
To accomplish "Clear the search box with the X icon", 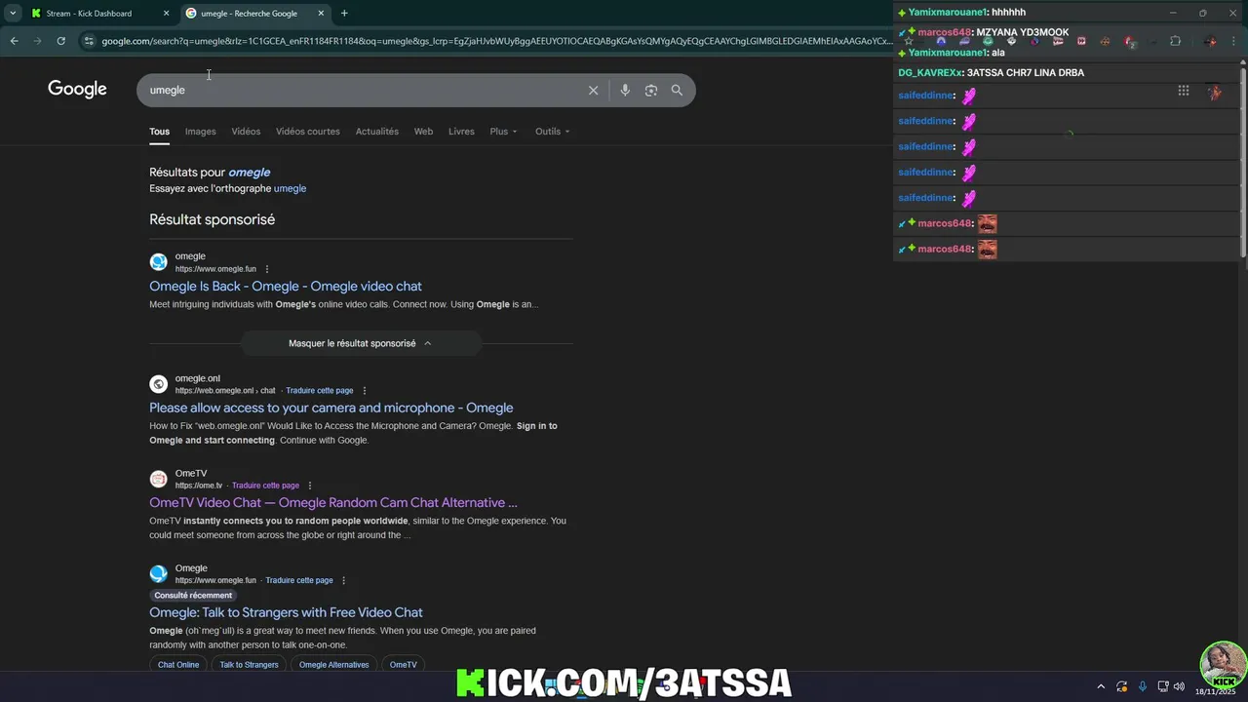I will [593, 90].
